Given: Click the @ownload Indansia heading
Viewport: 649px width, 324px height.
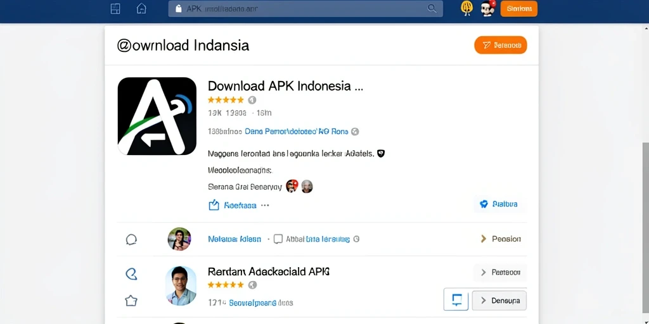Looking at the screenshot, I should click(x=183, y=45).
